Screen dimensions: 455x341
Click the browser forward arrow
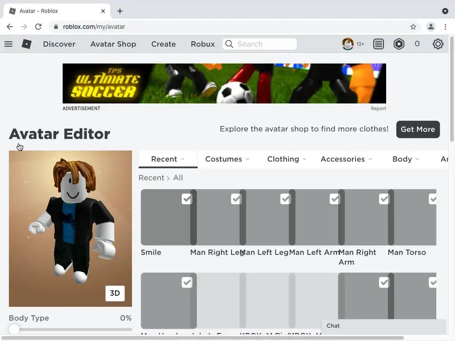[x=24, y=27]
